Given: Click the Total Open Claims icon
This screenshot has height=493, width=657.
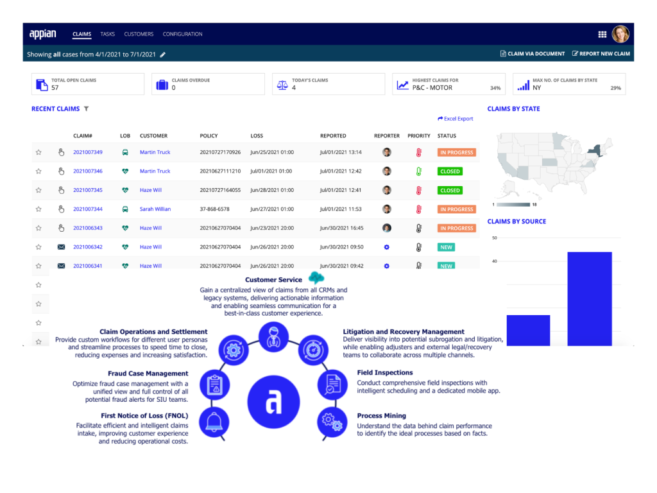Looking at the screenshot, I should click(x=42, y=85).
